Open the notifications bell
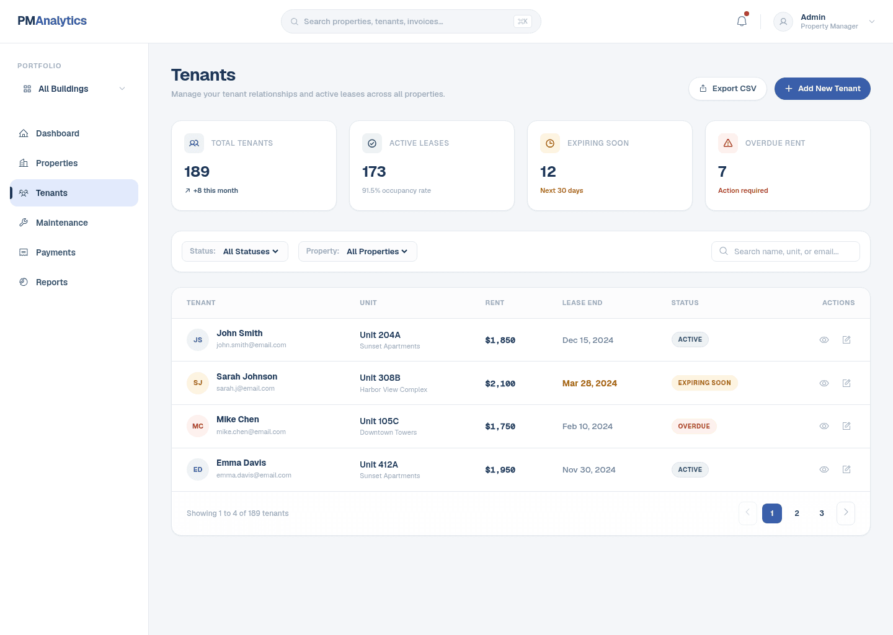The width and height of the screenshot is (893, 635). (x=742, y=21)
